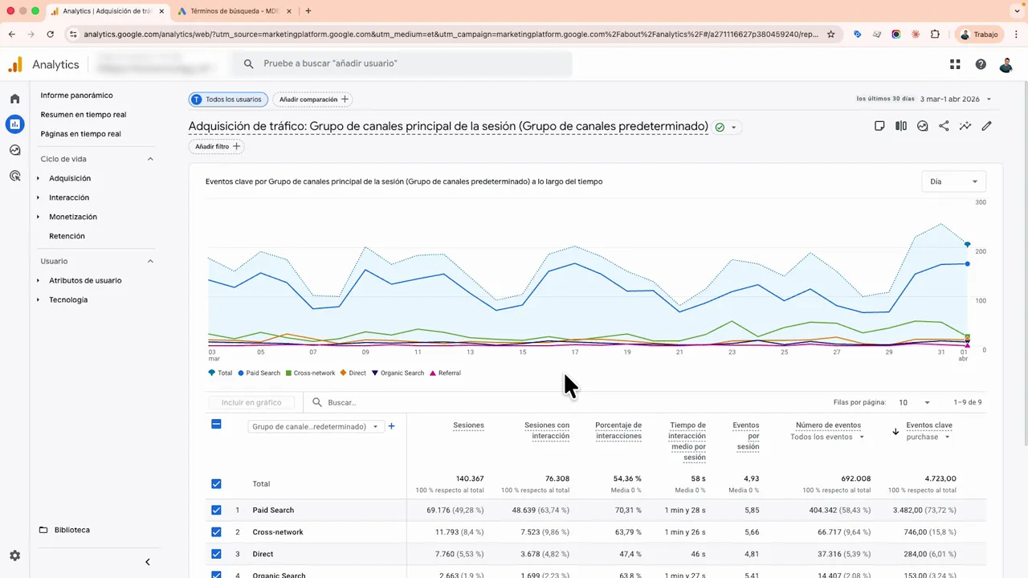The width and height of the screenshot is (1028, 578).
Task: Reload the page with browser refresh icon
Action: coord(51,35)
